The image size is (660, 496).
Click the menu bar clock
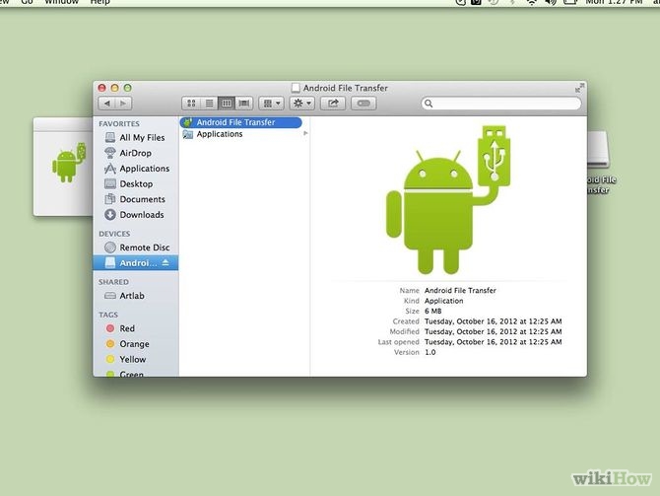point(614,2)
